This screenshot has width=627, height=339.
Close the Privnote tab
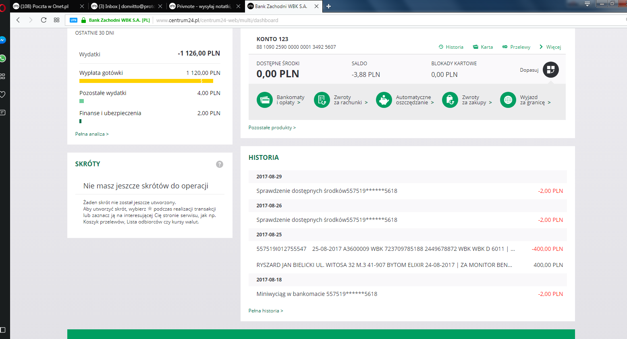pos(238,6)
